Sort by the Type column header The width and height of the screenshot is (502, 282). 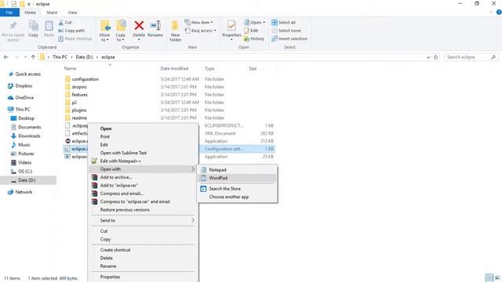(209, 68)
